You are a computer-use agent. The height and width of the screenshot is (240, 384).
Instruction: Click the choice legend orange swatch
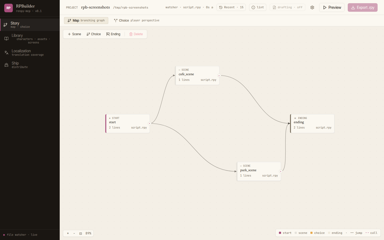[x=311, y=233]
